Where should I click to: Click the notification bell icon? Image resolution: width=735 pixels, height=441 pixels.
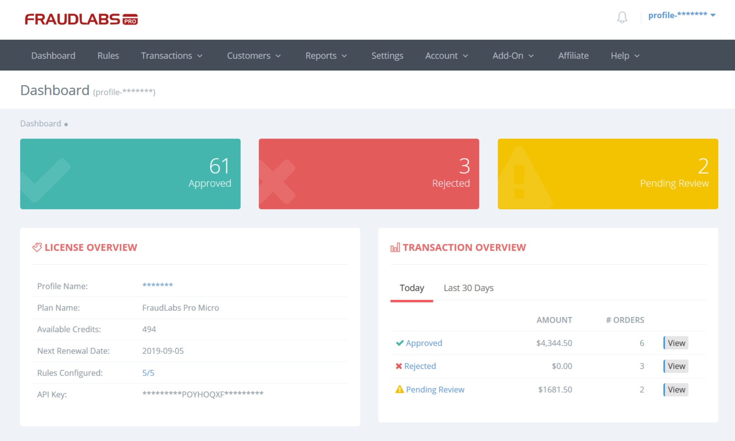click(622, 17)
